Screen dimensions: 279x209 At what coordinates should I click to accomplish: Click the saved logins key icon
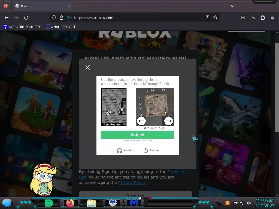[69, 17]
